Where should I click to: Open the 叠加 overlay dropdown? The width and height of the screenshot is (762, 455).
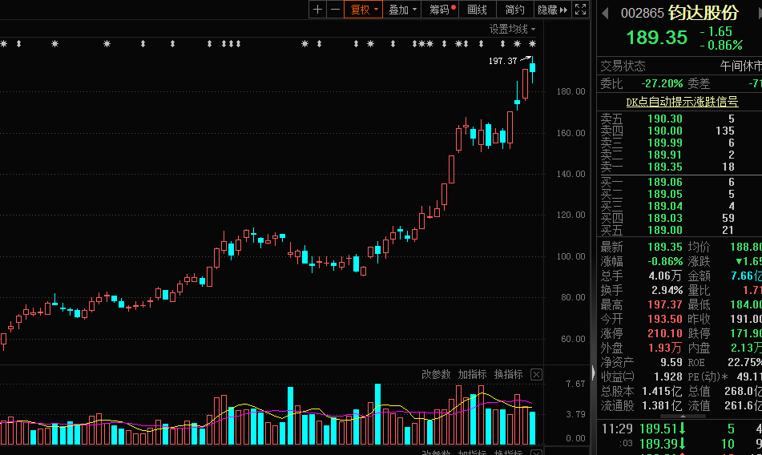pos(402,10)
